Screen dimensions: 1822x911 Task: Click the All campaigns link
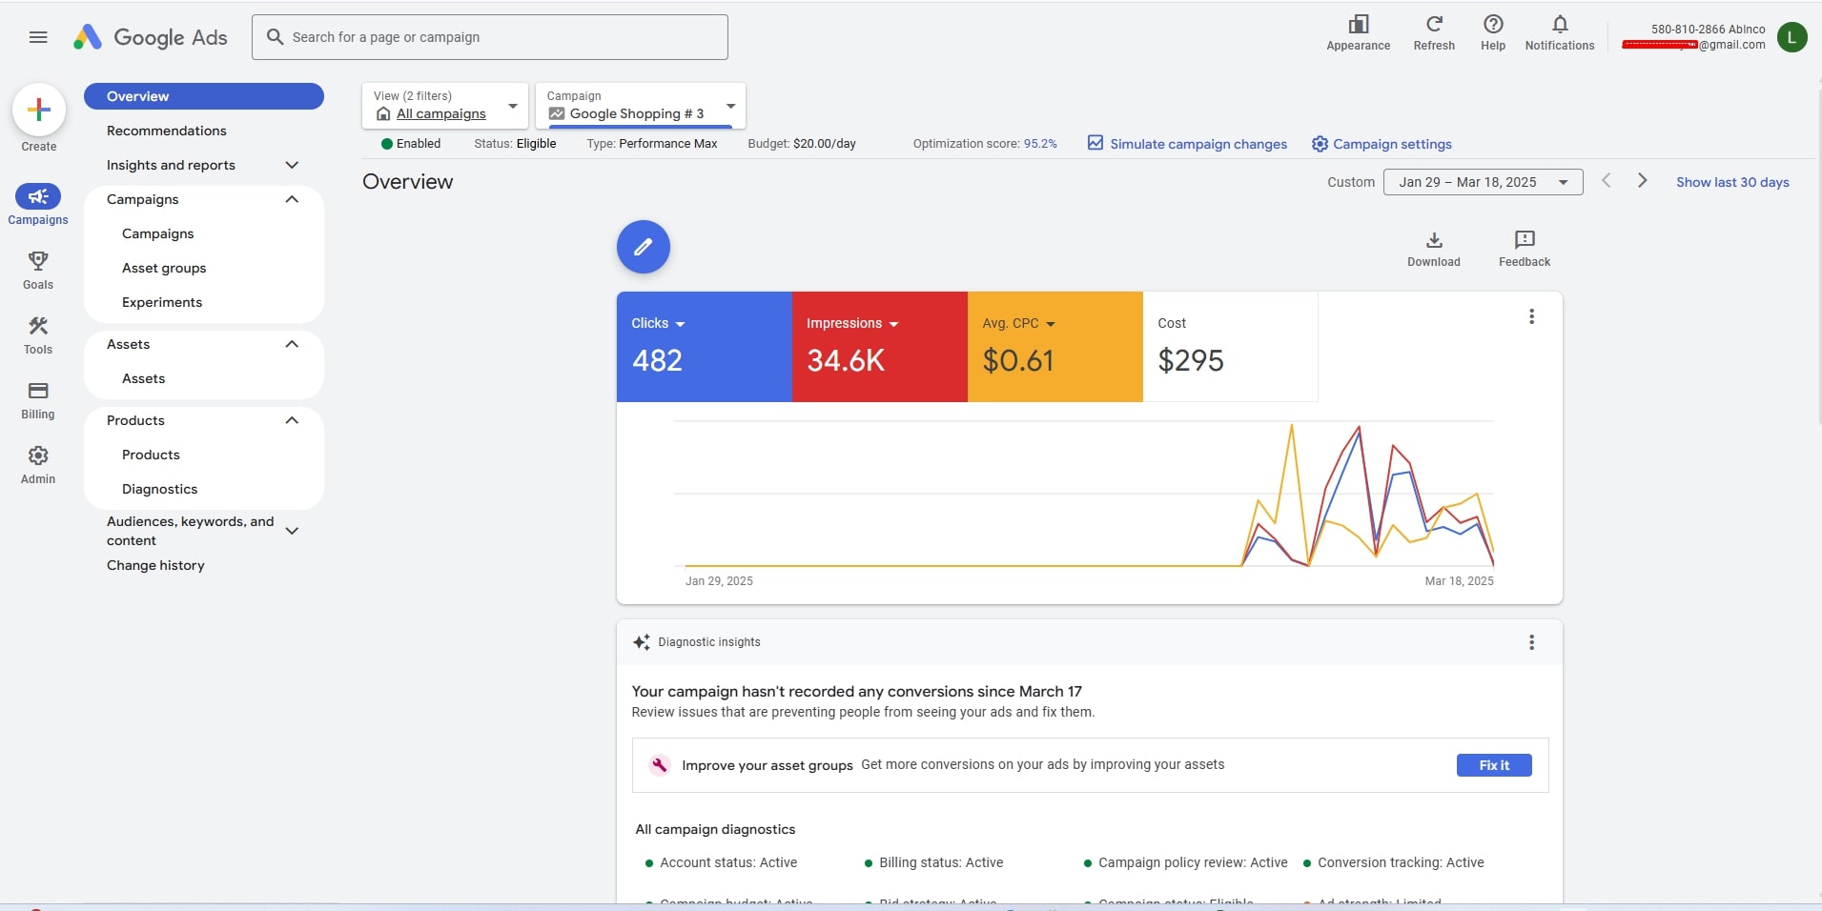[441, 113]
